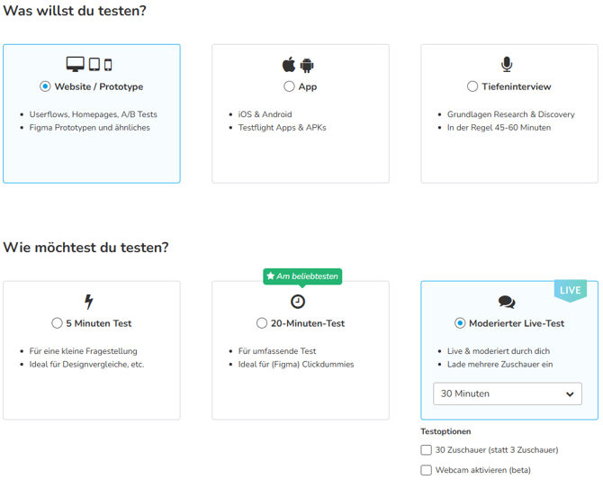The image size is (603, 480).
Task: Enable the 30 Zuschauer checkbox
Action: [426, 450]
